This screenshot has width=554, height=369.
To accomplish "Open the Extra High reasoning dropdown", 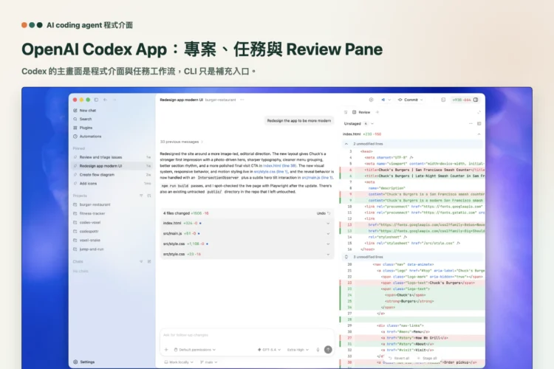I will (298, 350).
